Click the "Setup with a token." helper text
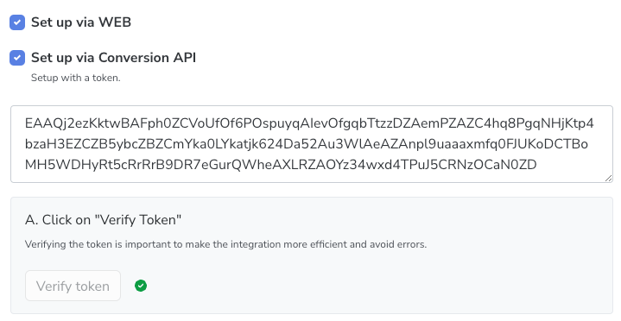This screenshot has height=321, width=621. (76, 78)
